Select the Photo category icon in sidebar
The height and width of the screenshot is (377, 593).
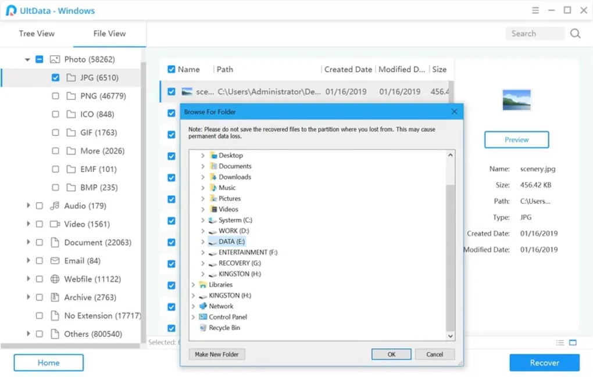tap(53, 59)
